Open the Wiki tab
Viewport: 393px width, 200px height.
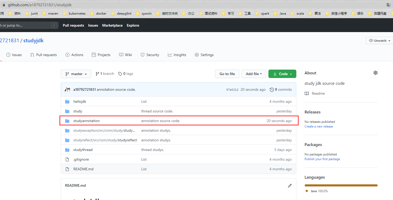126,55
